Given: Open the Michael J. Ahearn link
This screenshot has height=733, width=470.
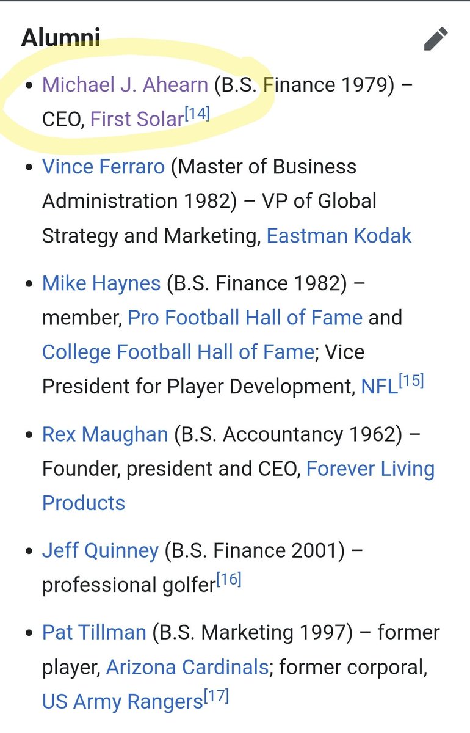Looking at the screenshot, I should [x=125, y=84].
